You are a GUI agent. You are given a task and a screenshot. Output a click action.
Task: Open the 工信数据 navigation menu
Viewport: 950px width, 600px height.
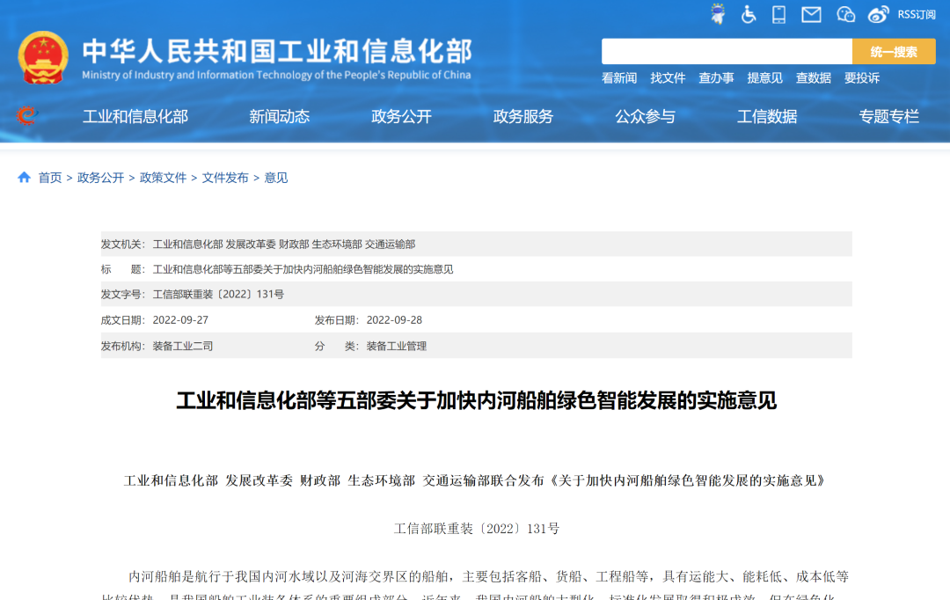[x=767, y=116]
